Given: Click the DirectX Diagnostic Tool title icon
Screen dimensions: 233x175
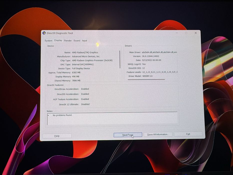Looking at the screenshot, I should click(x=44, y=33).
